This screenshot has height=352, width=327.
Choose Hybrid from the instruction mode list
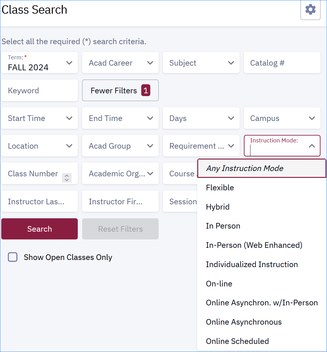point(217,207)
